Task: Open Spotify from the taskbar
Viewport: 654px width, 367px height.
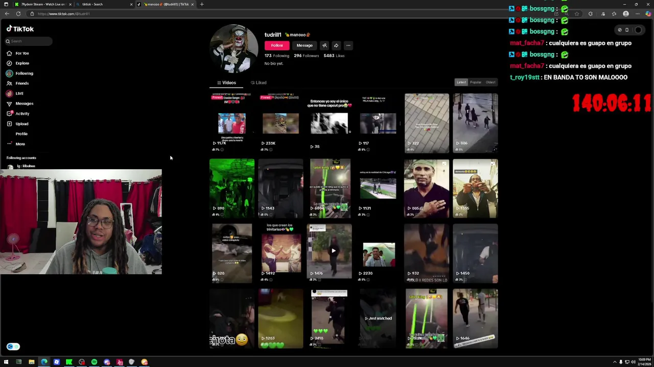Action: [x=94, y=362]
